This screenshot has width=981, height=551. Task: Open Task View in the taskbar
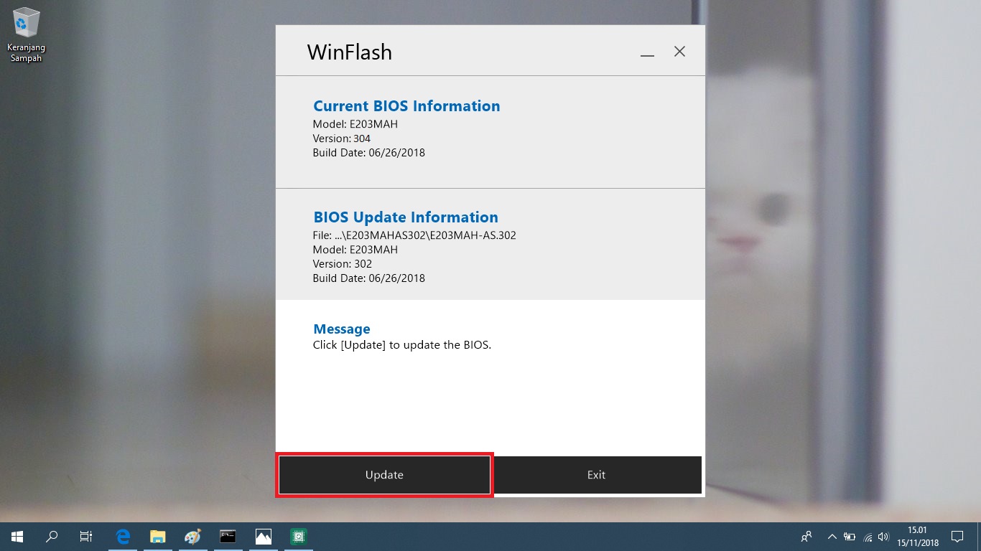click(x=86, y=536)
